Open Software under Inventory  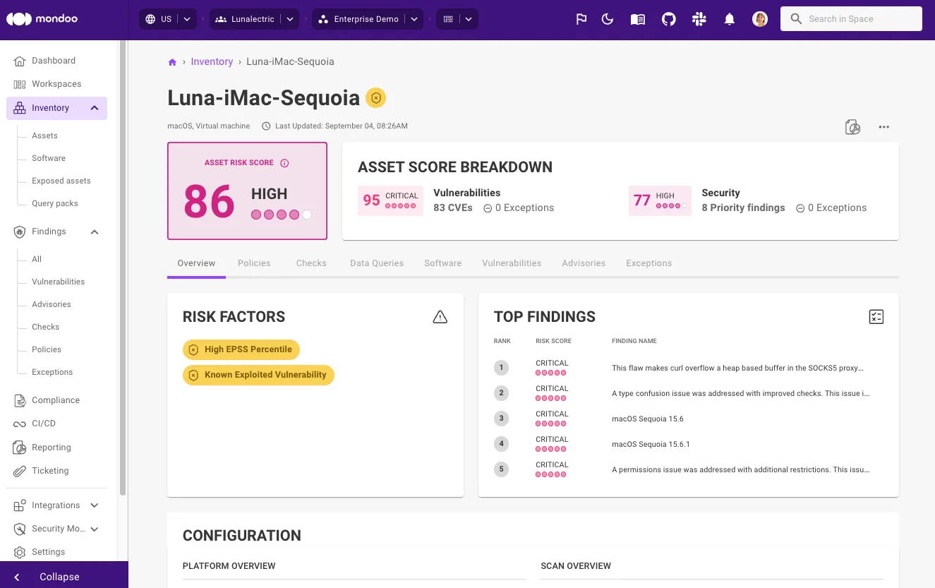[x=49, y=158]
